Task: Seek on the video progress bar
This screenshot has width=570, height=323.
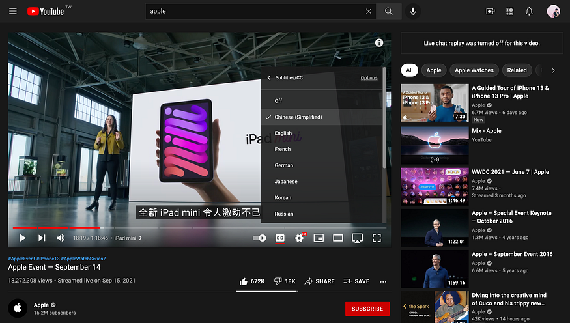Action: [199, 228]
